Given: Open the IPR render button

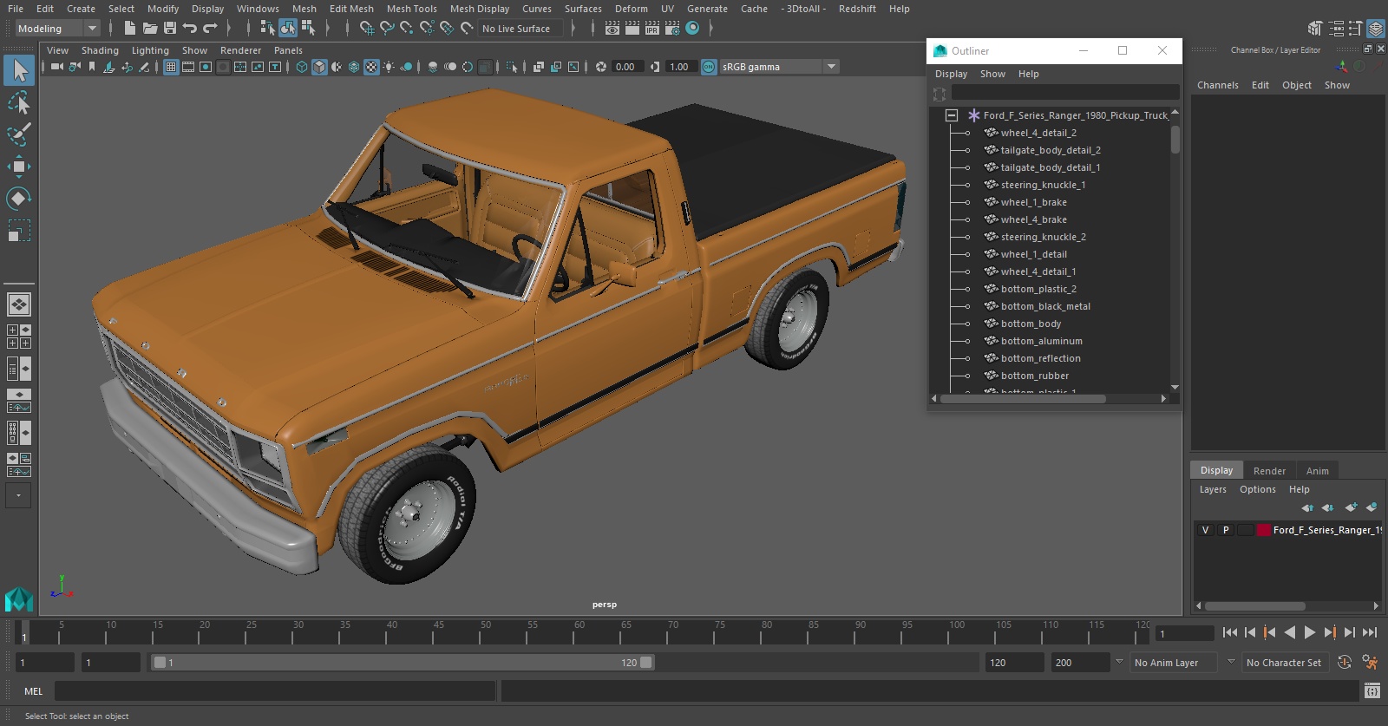Looking at the screenshot, I should 652,29.
